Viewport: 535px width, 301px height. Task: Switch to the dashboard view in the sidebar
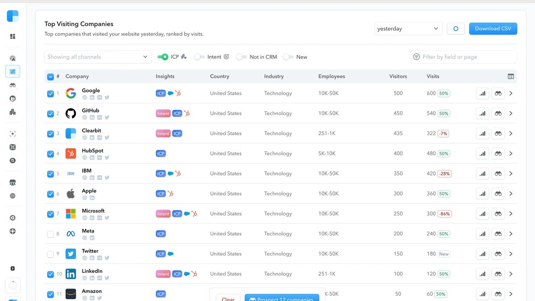[x=12, y=36]
